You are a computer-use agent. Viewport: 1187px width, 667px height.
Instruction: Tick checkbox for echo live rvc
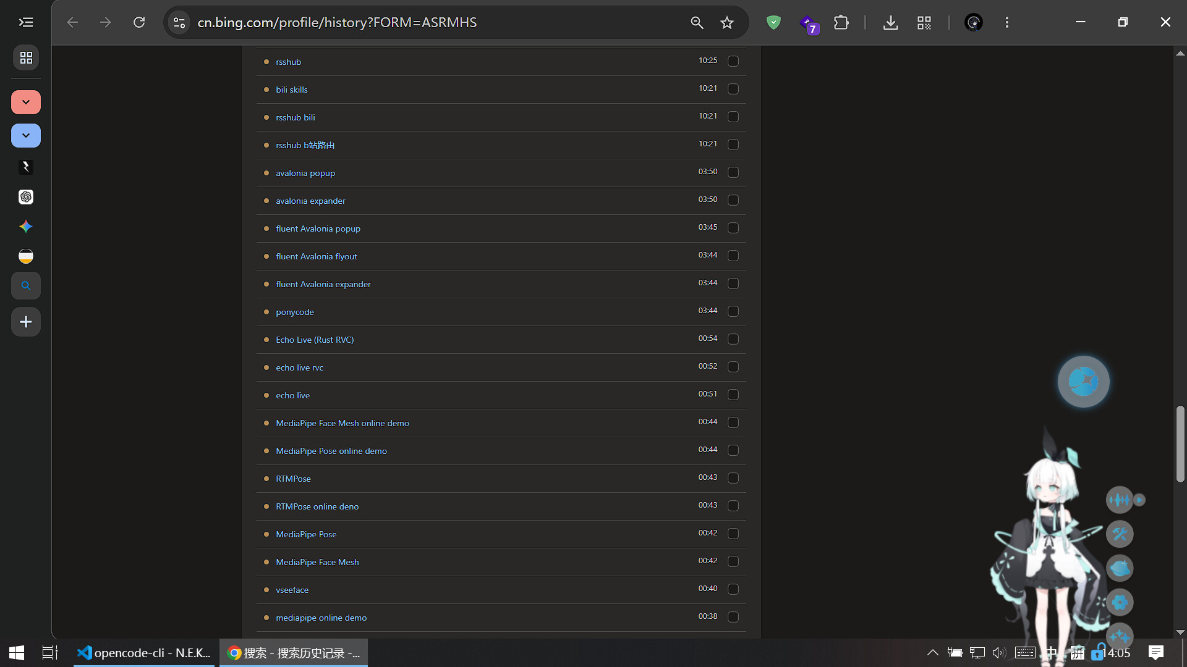(733, 367)
